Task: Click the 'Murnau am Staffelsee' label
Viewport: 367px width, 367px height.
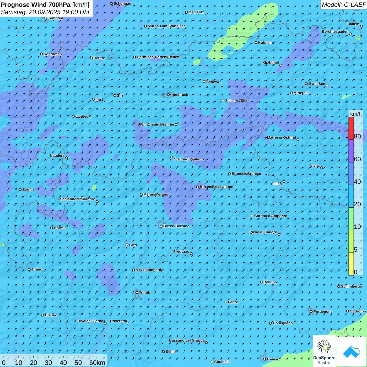Action: (167, 26)
